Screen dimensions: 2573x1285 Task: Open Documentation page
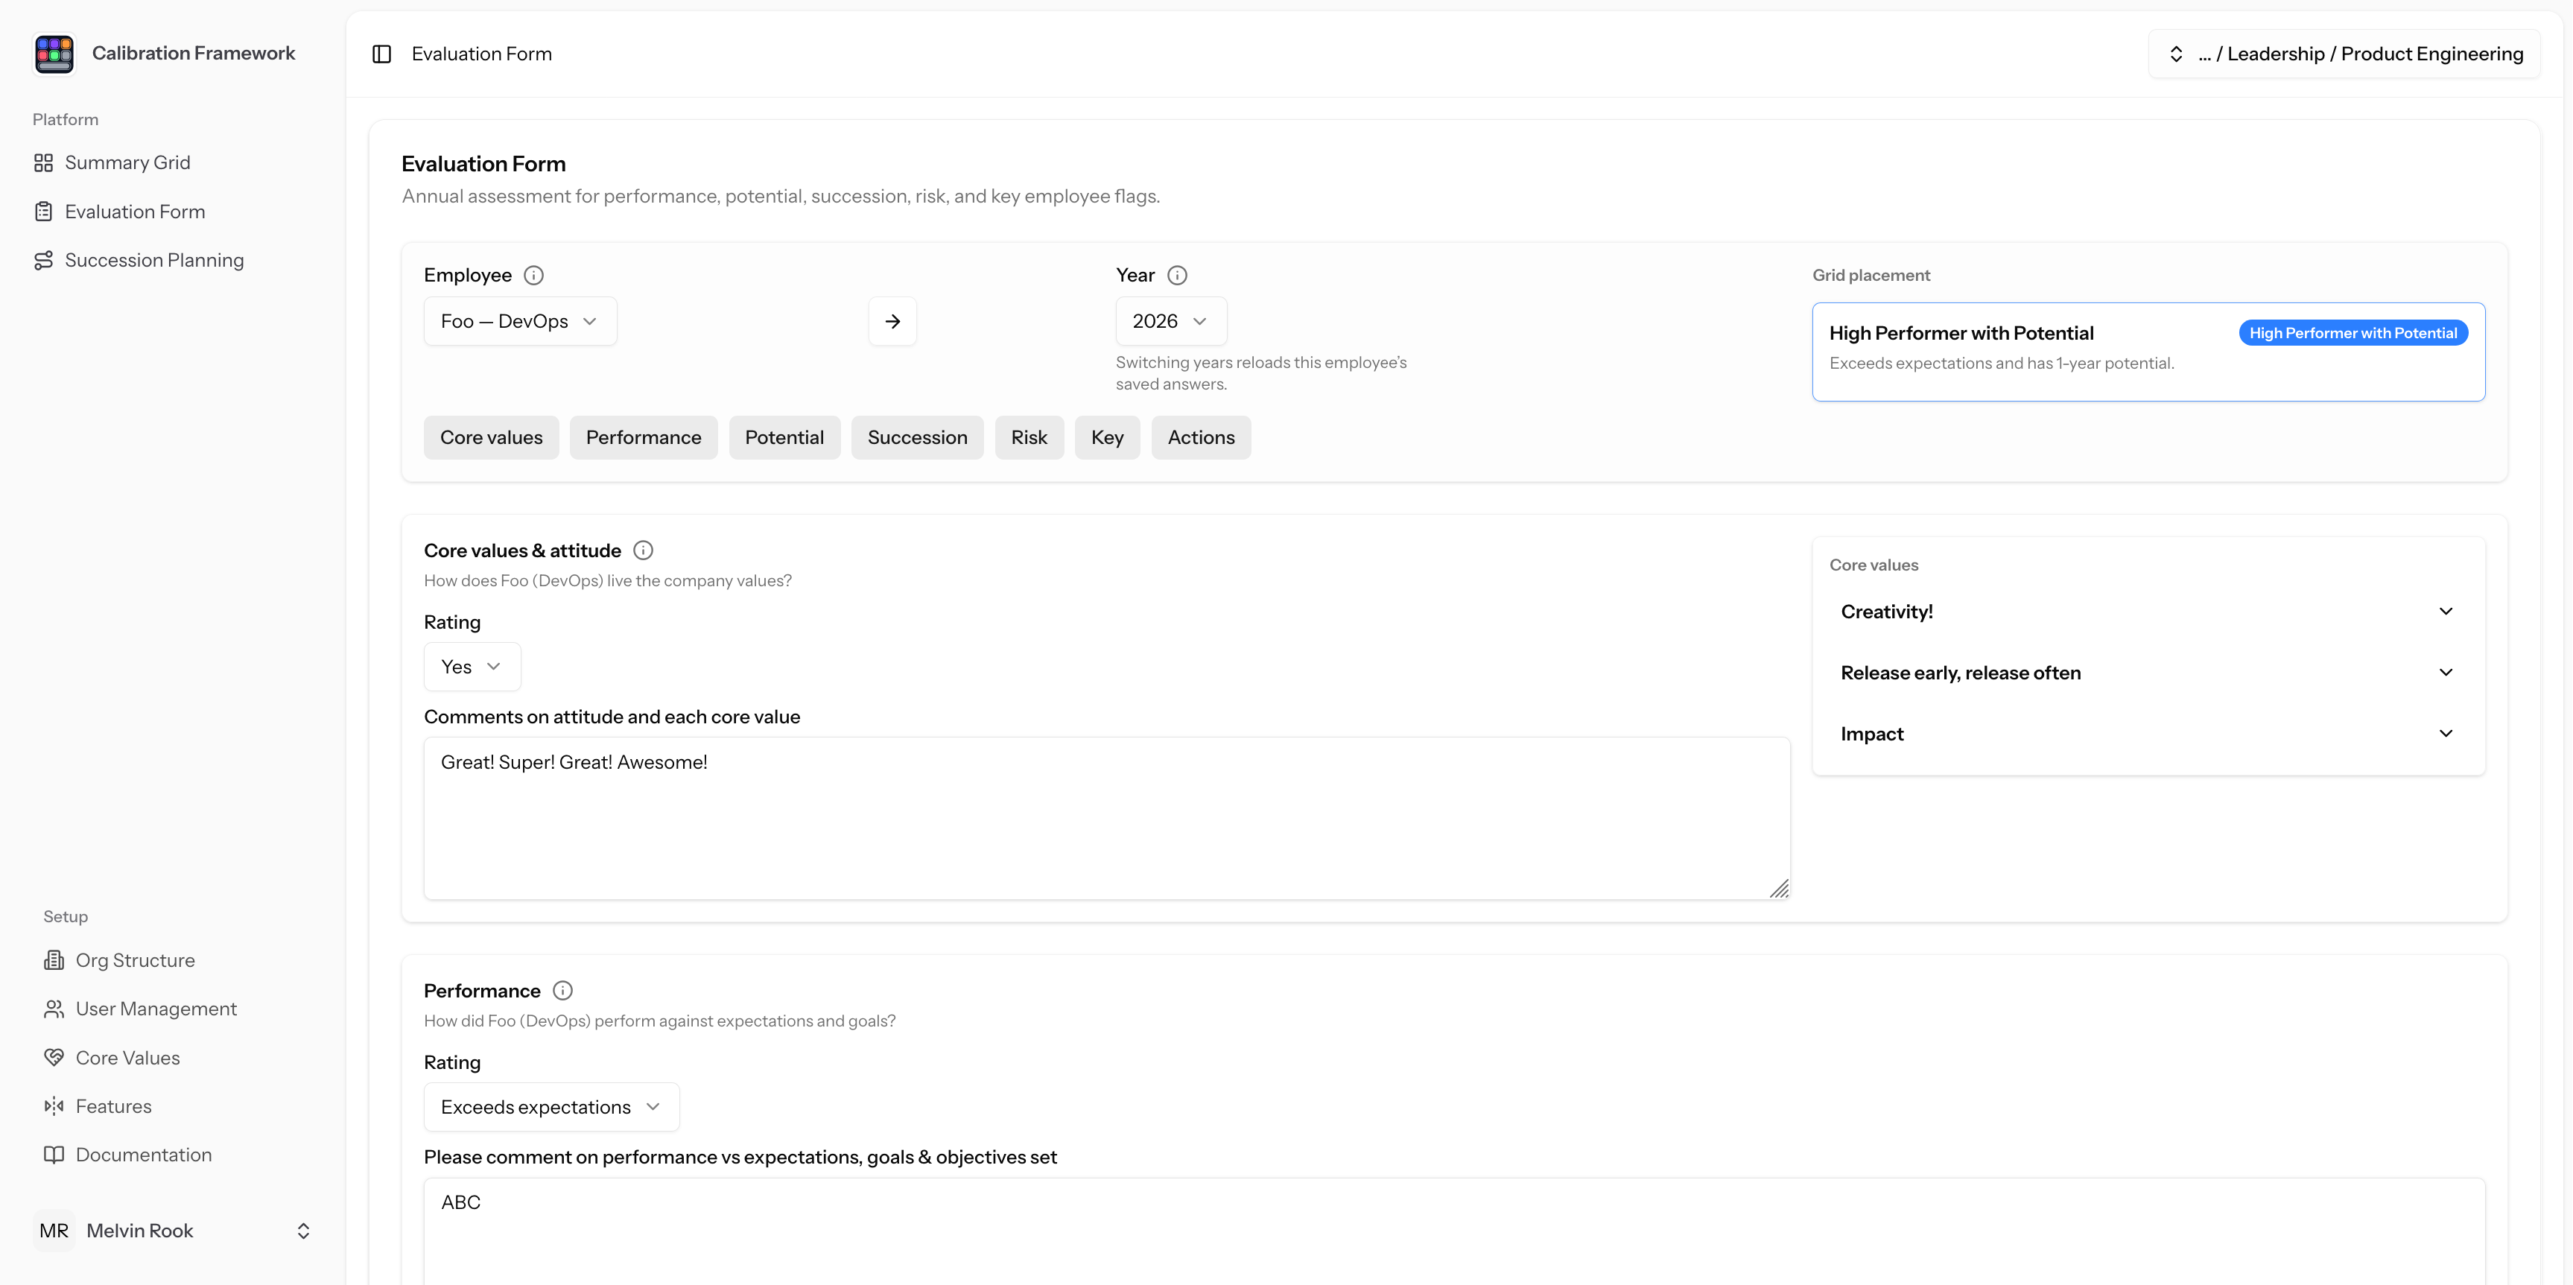pos(173,1155)
